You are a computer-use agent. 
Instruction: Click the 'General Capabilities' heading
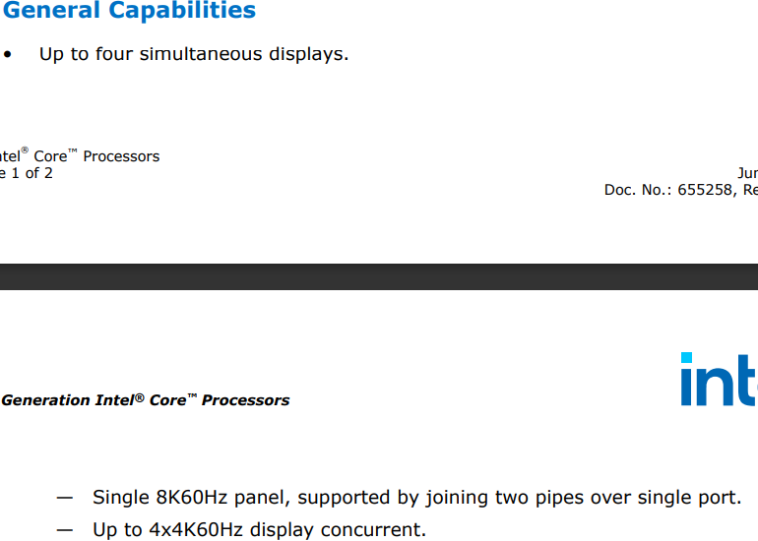click(129, 11)
